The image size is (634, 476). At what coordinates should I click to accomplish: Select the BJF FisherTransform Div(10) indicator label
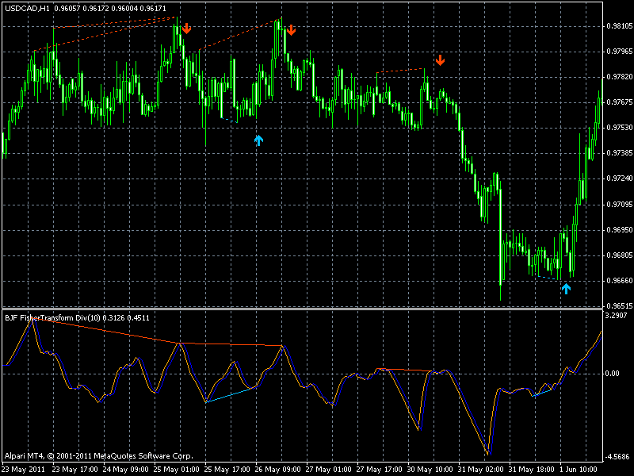(52, 318)
